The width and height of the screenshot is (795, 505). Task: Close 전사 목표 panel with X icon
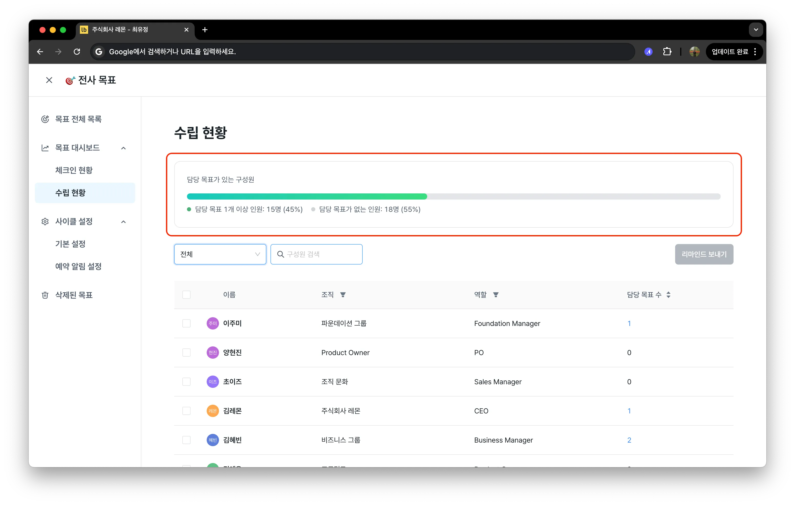pyautogui.click(x=49, y=80)
